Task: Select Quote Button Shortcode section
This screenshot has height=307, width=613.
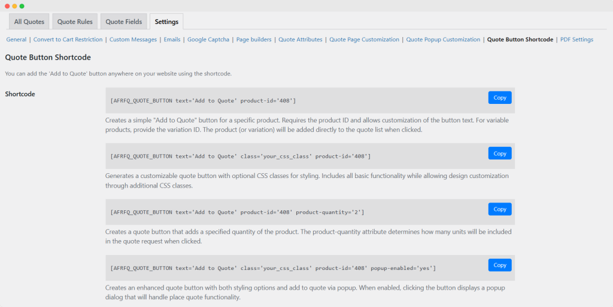Action: click(x=520, y=39)
